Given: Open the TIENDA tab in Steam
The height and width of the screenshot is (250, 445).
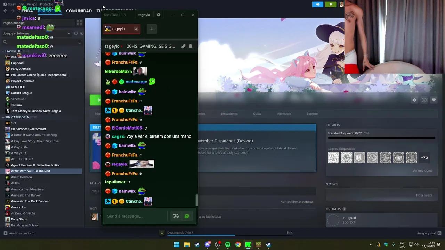Looking at the screenshot, I should click(x=25, y=11).
